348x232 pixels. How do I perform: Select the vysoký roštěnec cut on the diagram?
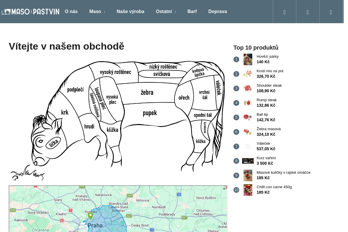[x=115, y=72]
